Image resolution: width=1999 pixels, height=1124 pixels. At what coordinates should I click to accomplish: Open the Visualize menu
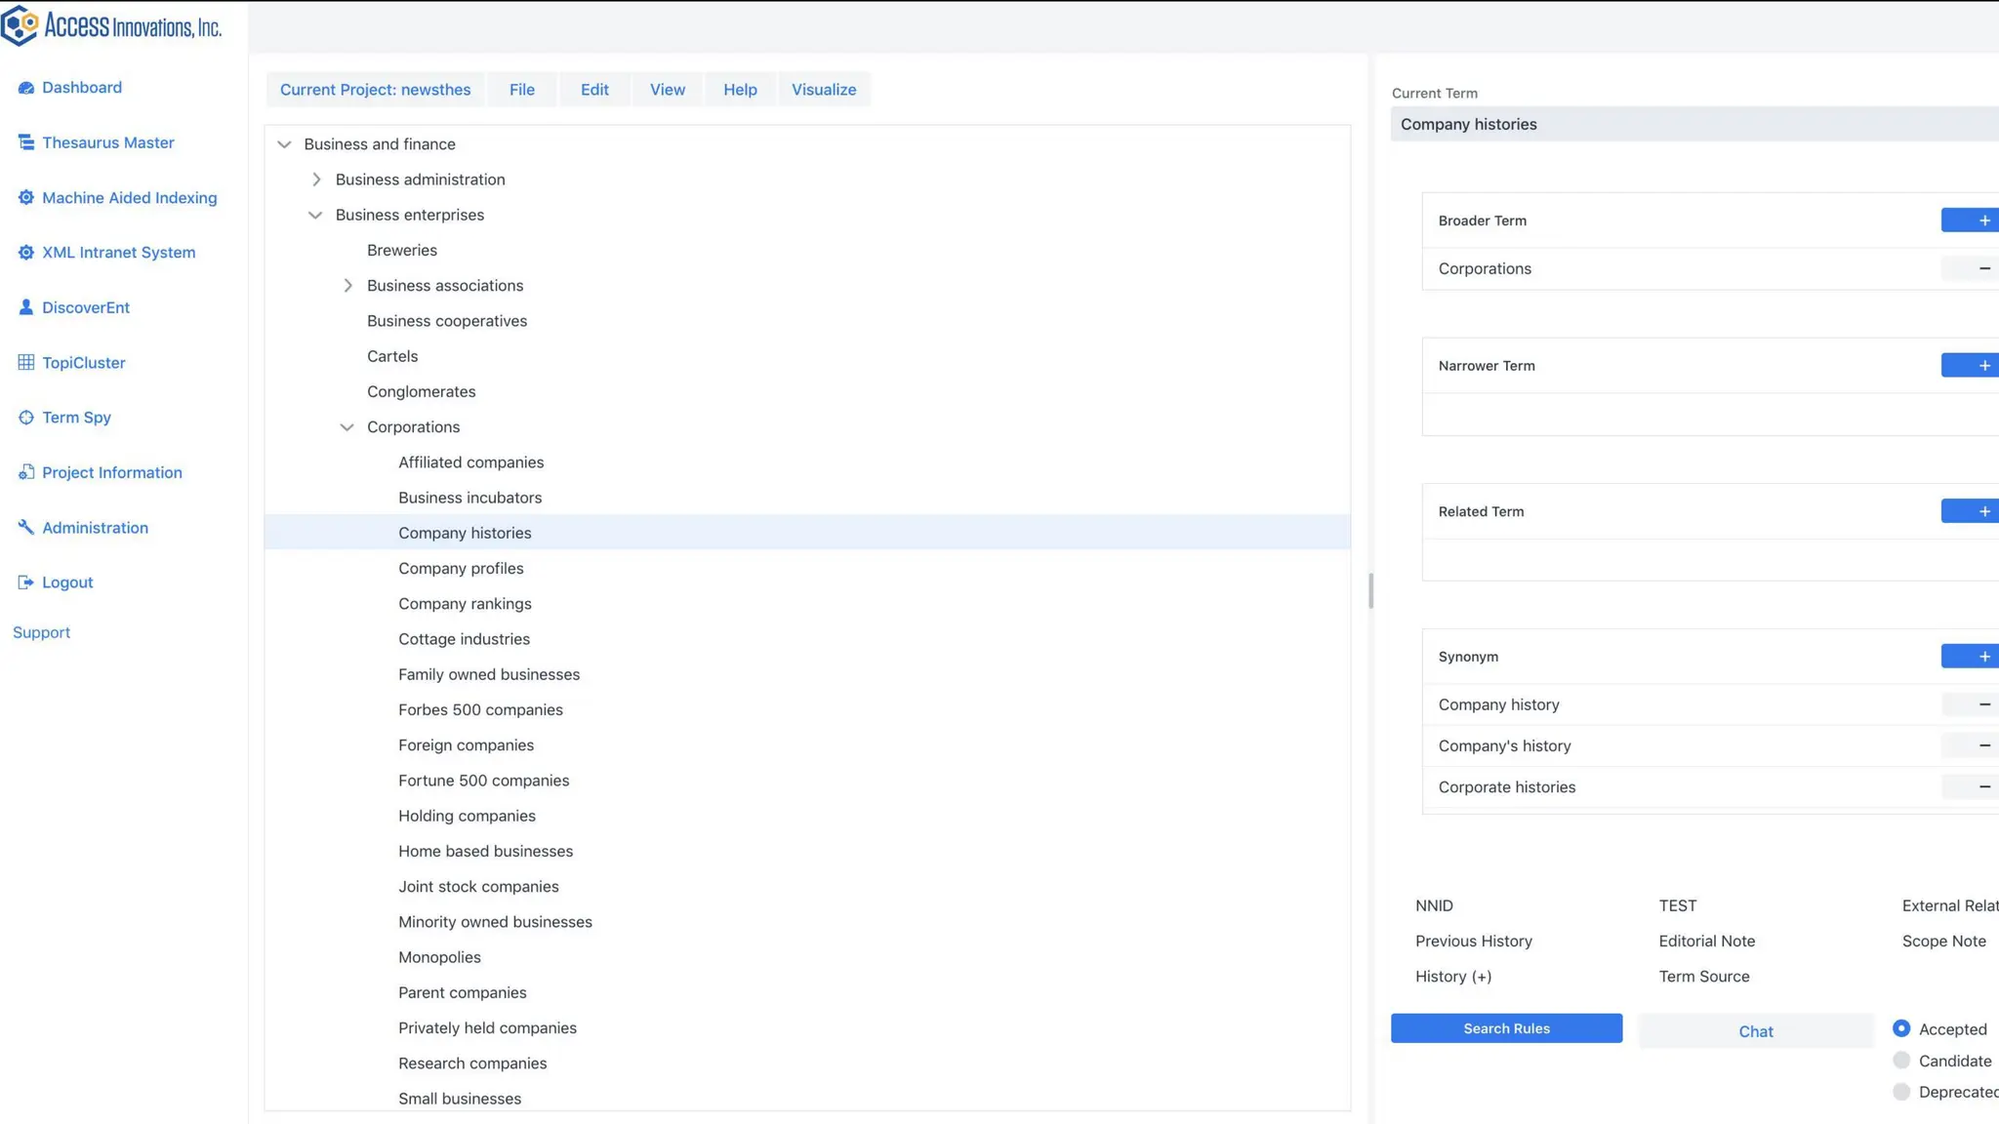click(x=823, y=90)
